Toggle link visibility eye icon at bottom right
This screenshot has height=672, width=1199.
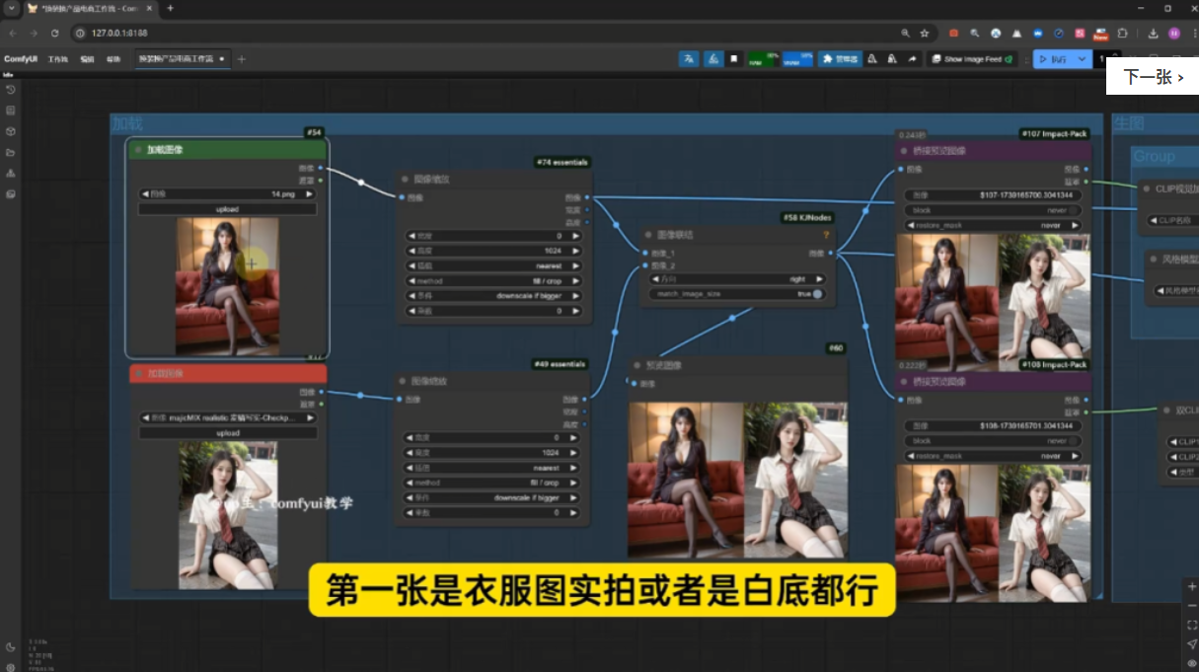click(1192, 663)
